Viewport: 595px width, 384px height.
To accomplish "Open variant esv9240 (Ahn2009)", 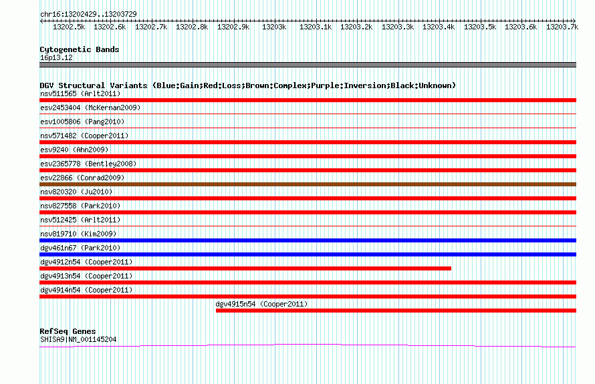I will click(74, 150).
